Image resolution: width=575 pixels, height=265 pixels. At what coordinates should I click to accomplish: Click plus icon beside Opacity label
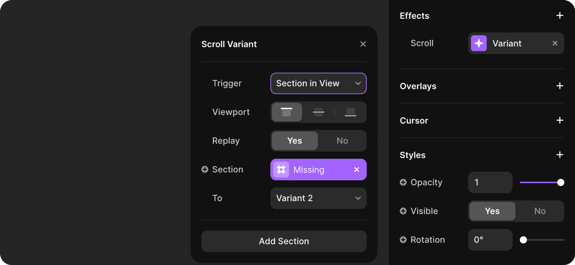click(403, 182)
